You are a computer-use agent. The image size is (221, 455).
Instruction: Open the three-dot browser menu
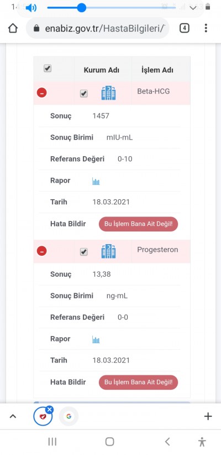(206, 28)
